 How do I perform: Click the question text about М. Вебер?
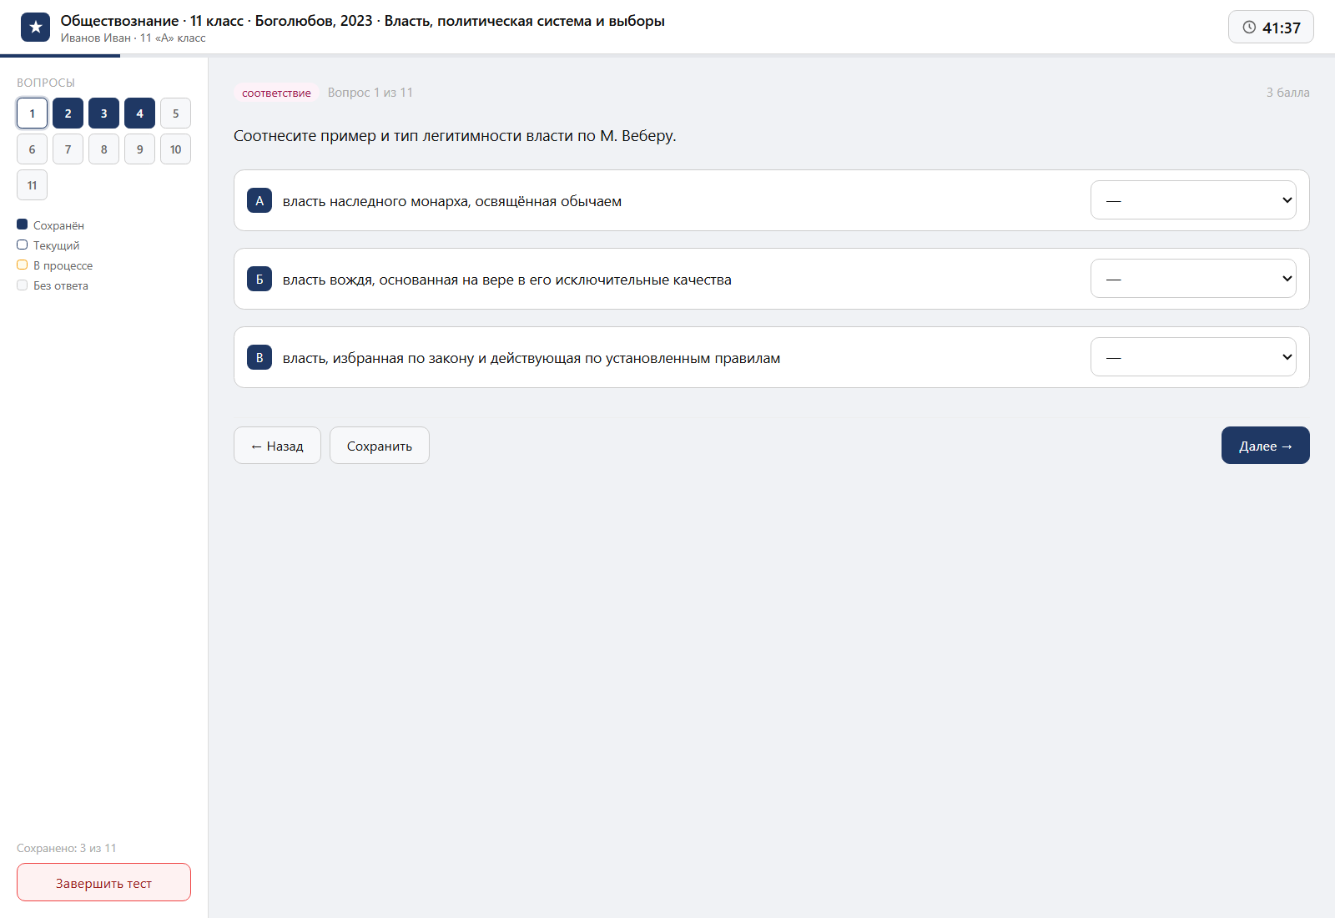pyautogui.click(x=455, y=136)
